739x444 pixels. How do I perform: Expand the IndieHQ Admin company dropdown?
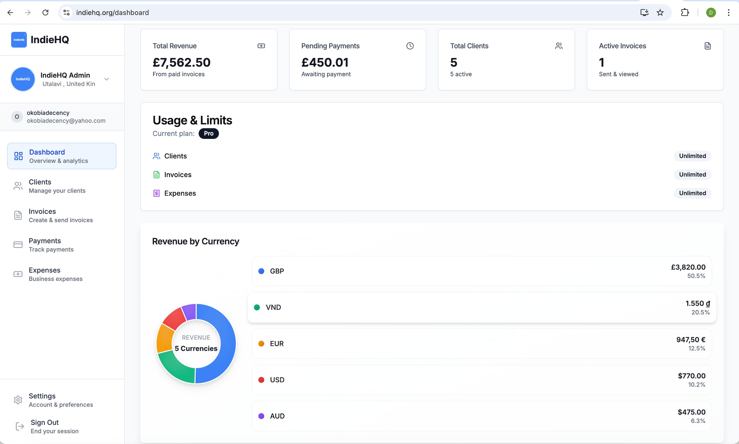(x=107, y=79)
